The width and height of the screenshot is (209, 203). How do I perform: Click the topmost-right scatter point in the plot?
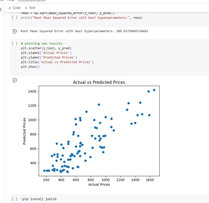[x=154, y=90]
